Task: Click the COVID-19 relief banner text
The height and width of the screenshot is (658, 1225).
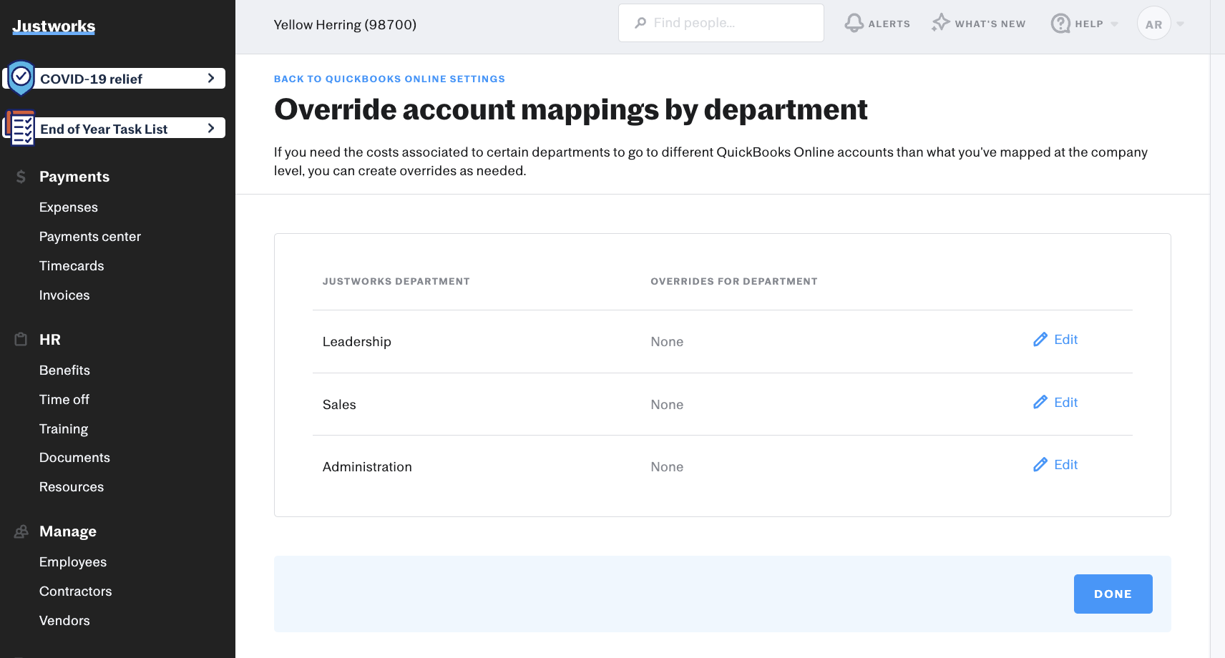Action: (91, 79)
